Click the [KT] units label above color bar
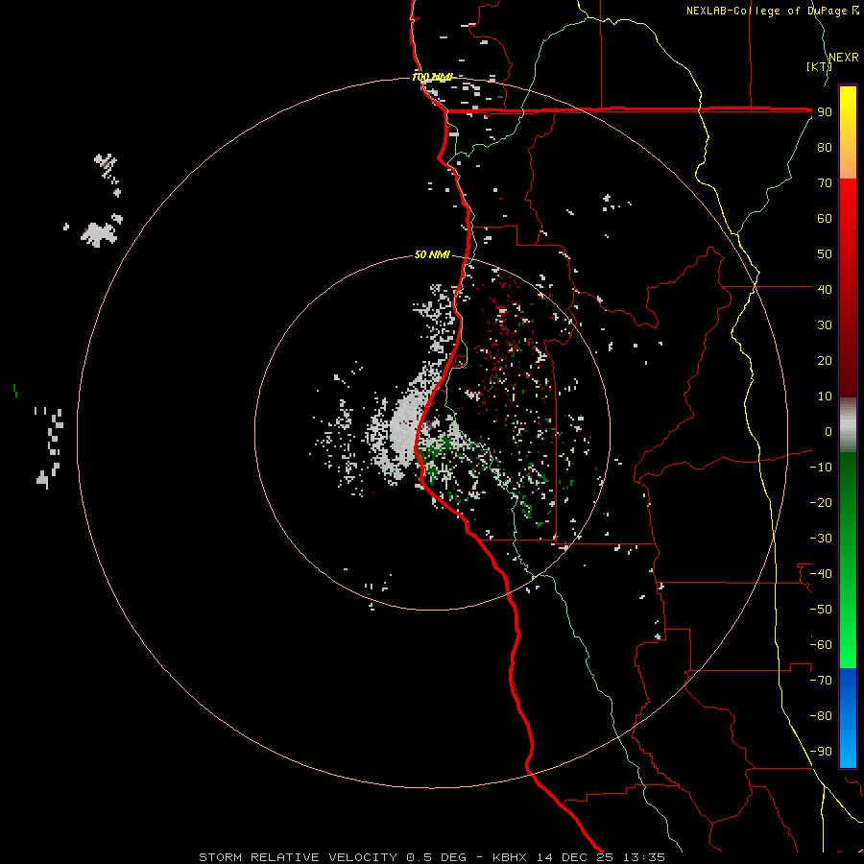Screen dimensions: 864x864 [x=819, y=66]
